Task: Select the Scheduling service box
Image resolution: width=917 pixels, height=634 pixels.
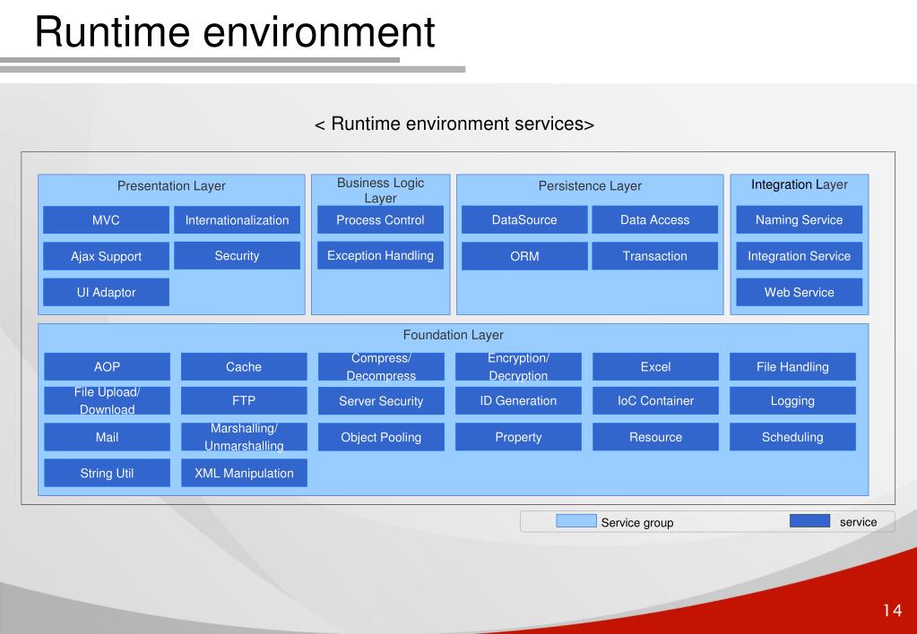Action: point(792,436)
